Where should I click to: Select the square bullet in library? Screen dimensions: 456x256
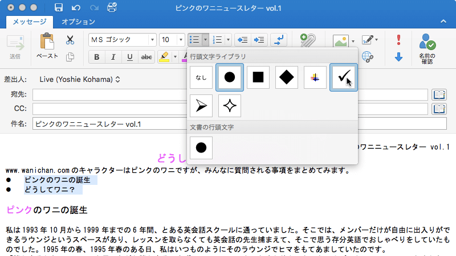(258, 77)
